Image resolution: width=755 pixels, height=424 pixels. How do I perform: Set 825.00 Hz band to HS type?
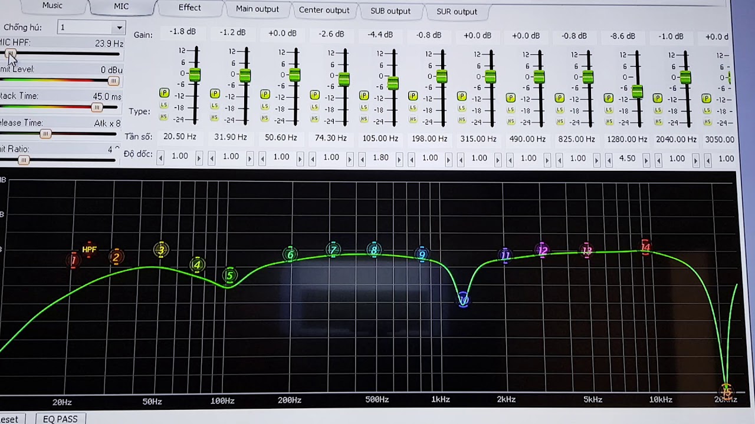coord(560,121)
